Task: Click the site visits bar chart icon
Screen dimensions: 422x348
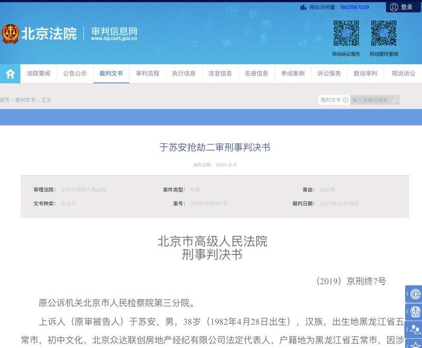Action: pyautogui.click(x=303, y=7)
